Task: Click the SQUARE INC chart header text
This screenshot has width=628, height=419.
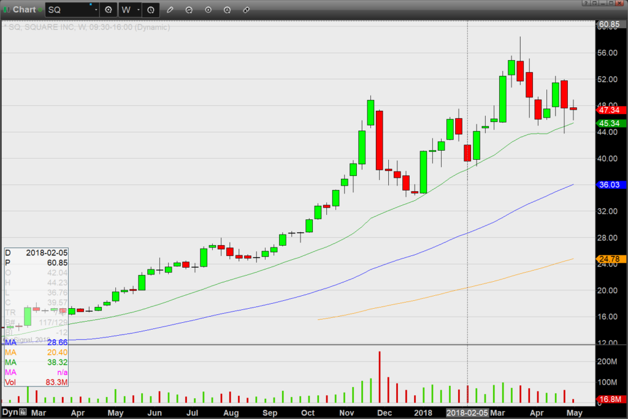Action: click(x=86, y=27)
